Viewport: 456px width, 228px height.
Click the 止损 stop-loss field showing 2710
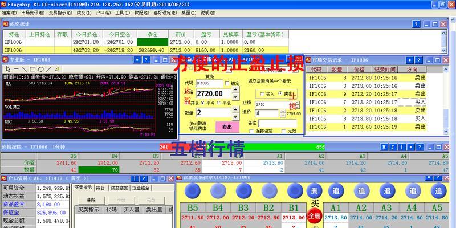point(272,104)
